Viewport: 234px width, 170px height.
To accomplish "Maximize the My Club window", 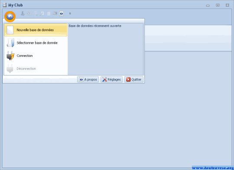I will point(218,5).
